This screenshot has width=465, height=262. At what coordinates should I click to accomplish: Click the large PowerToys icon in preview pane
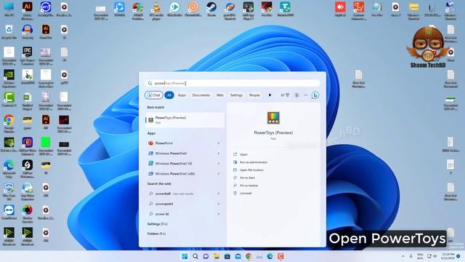coord(273,118)
